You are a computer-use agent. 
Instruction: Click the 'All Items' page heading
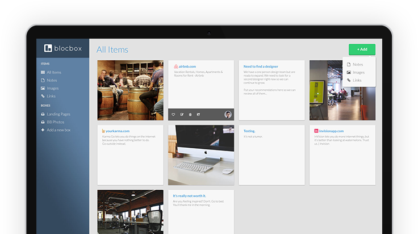[112, 49]
